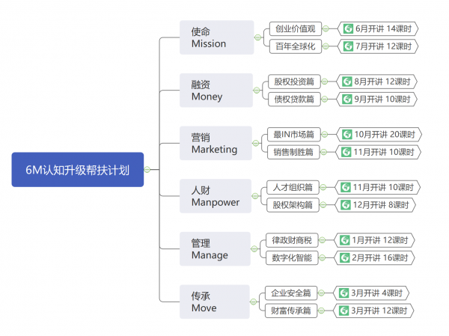Image resolution: width=449 pixels, height=336 pixels.
Task: Collapse the root 6M认知升级帮扶计划 branch circle
Action: [x=147, y=170]
